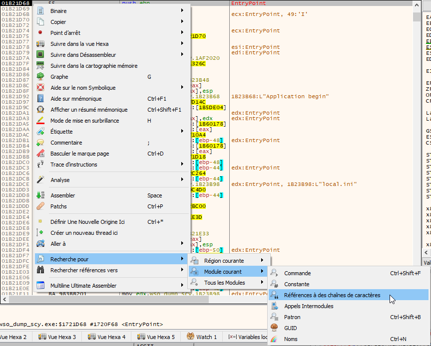Choose Appels Intermodules menu entry

[x=308, y=306]
